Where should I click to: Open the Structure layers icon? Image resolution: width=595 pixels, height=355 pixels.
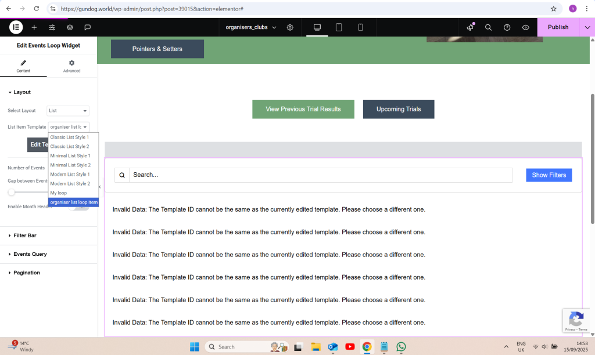pos(70,27)
